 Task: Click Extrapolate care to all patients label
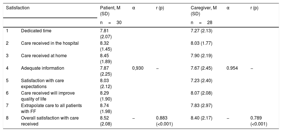51,108
